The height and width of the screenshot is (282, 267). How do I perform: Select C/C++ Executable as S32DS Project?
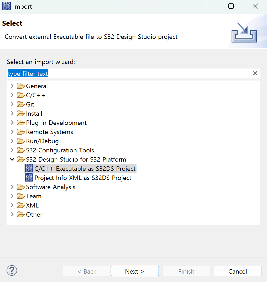[85, 168]
